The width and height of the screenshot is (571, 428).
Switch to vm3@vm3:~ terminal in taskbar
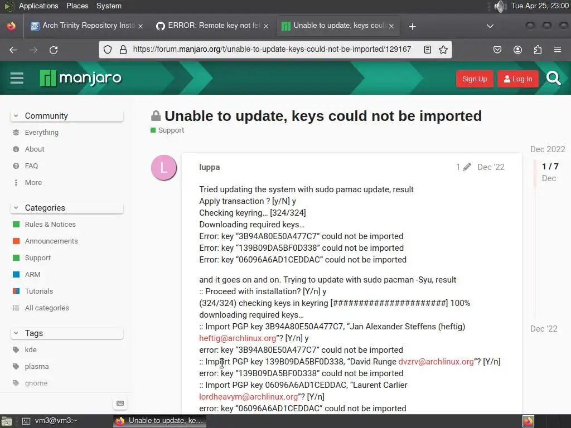[x=50, y=421]
